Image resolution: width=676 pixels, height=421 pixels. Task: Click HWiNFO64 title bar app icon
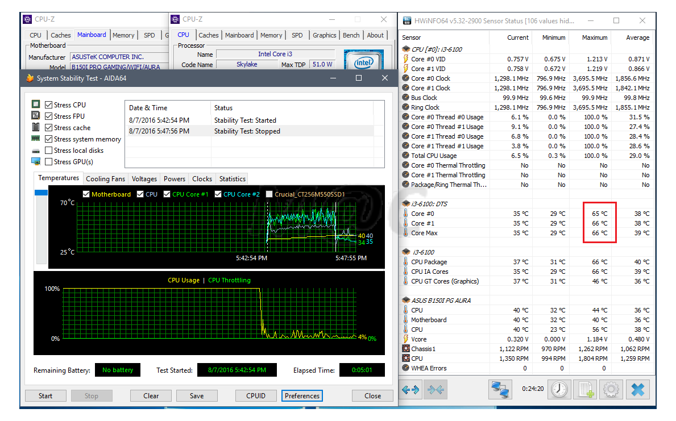[x=407, y=20]
